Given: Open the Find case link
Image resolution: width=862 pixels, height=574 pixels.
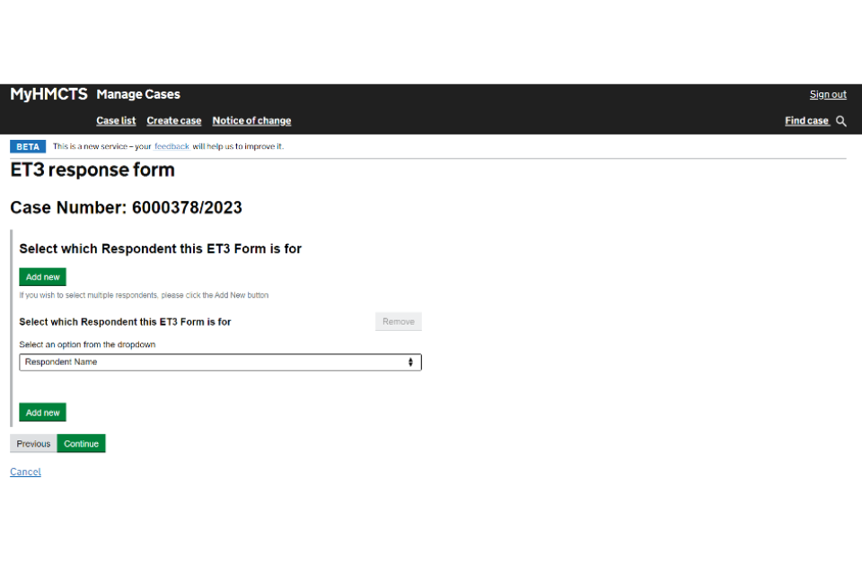Looking at the screenshot, I should click(x=806, y=120).
